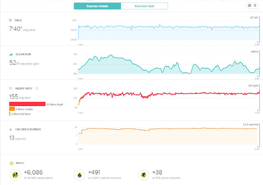Click the 7'40" avg pace value
The height and width of the screenshot is (185, 263).
click(x=22, y=29)
